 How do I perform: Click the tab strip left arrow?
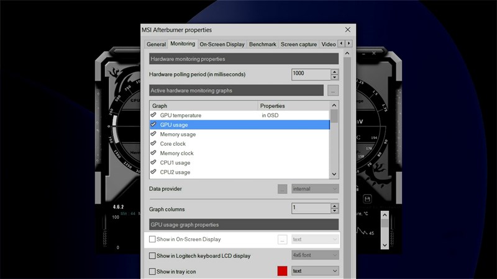pos(341,43)
